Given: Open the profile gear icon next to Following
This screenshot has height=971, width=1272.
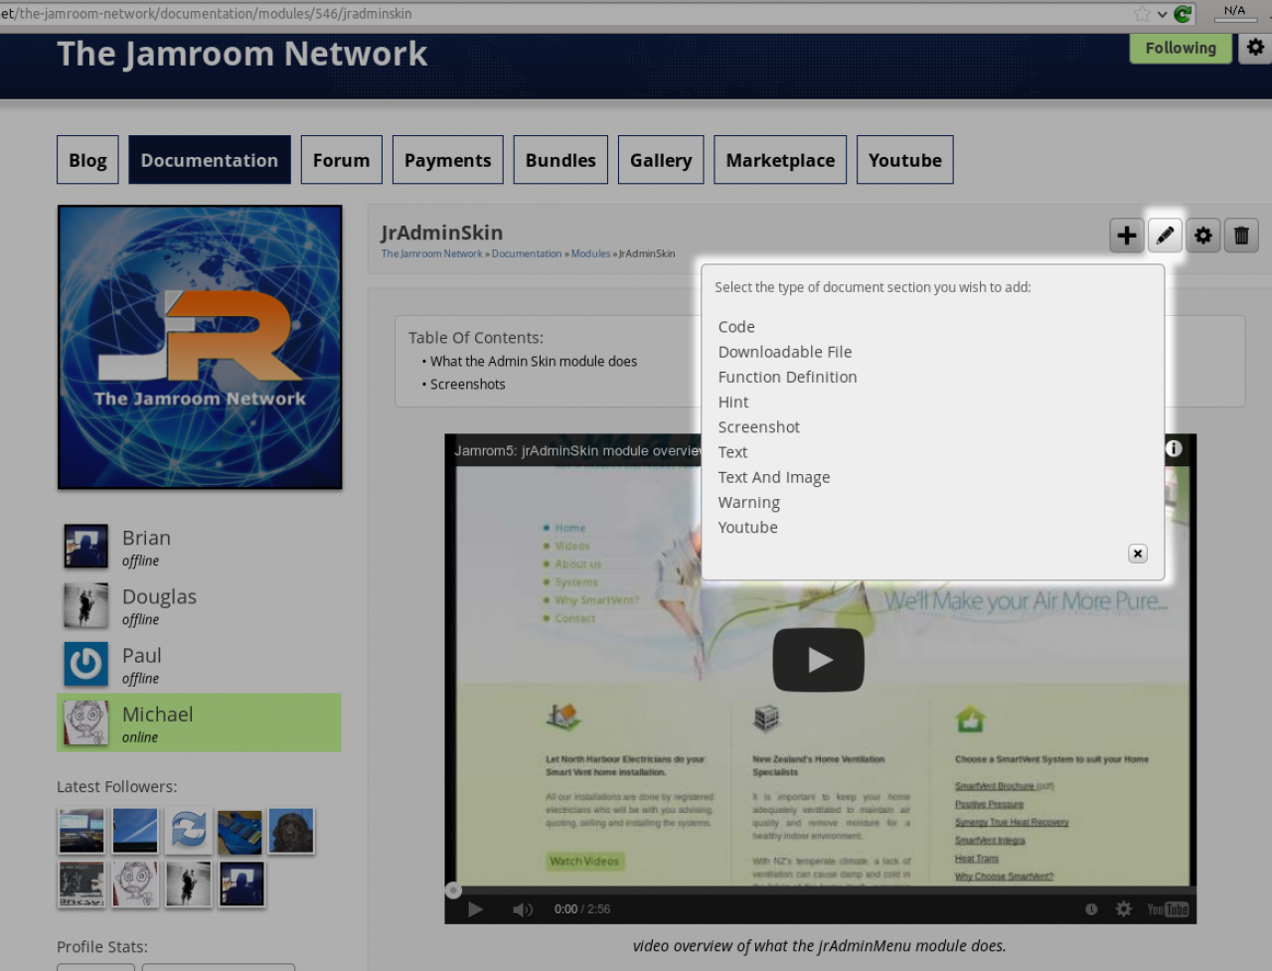Looking at the screenshot, I should click(x=1255, y=48).
